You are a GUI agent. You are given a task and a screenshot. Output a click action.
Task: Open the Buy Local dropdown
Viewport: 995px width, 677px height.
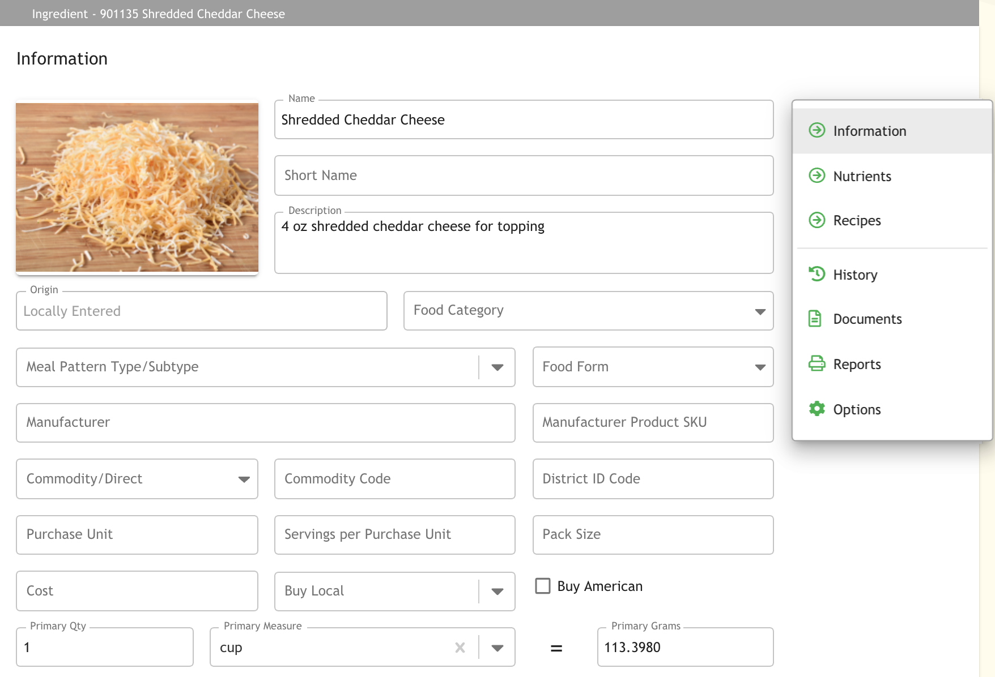tap(395, 592)
